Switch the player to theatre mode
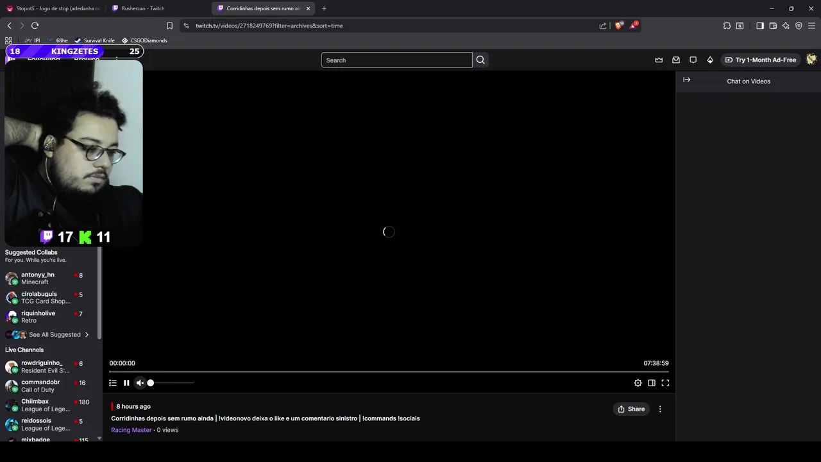The height and width of the screenshot is (462, 821). point(652,383)
